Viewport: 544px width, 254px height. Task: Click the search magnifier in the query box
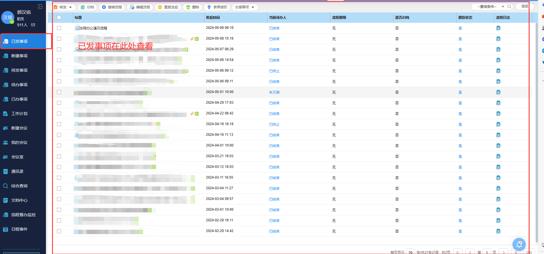pos(509,7)
